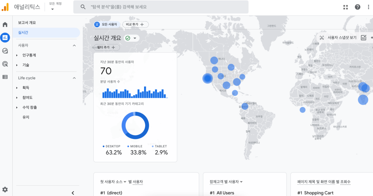Open the dropdown beside 실시간 개요 status

point(135,38)
